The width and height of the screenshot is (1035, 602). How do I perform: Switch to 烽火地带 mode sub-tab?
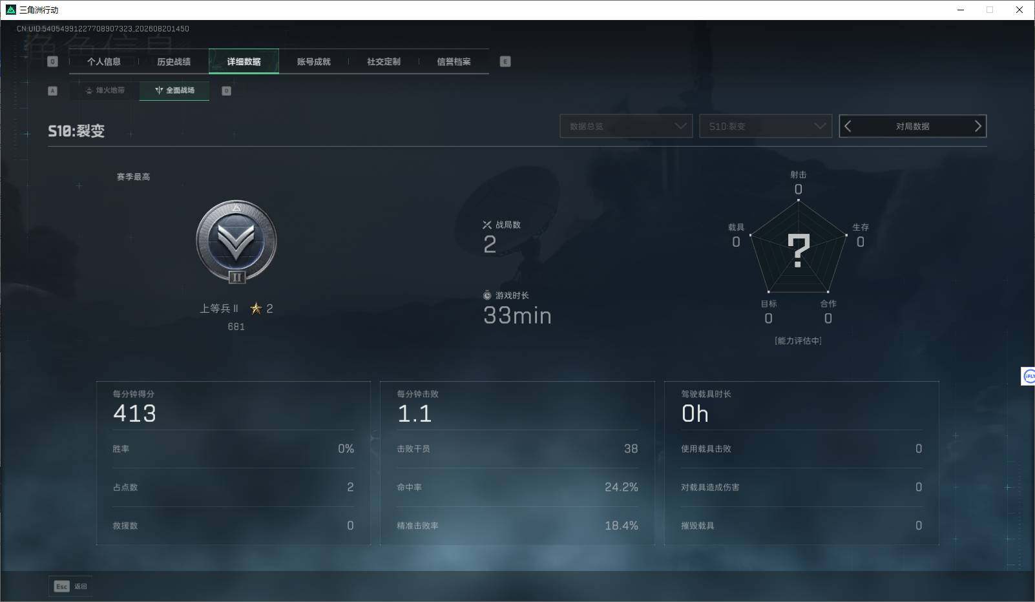coord(105,90)
